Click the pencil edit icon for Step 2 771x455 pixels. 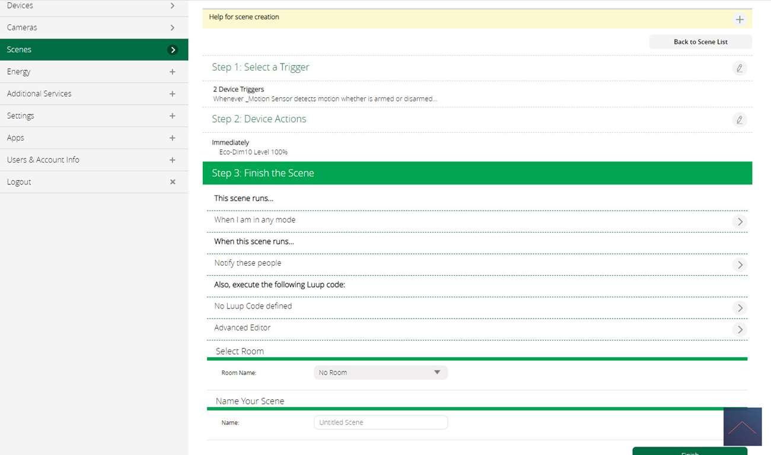tap(739, 120)
